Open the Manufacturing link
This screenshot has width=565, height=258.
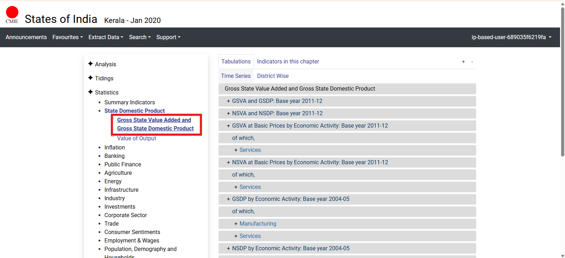click(x=258, y=224)
